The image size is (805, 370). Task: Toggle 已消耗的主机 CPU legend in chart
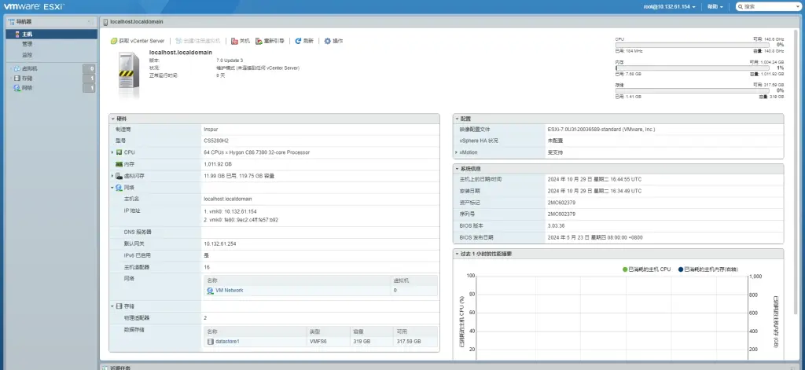(x=625, y=269)
